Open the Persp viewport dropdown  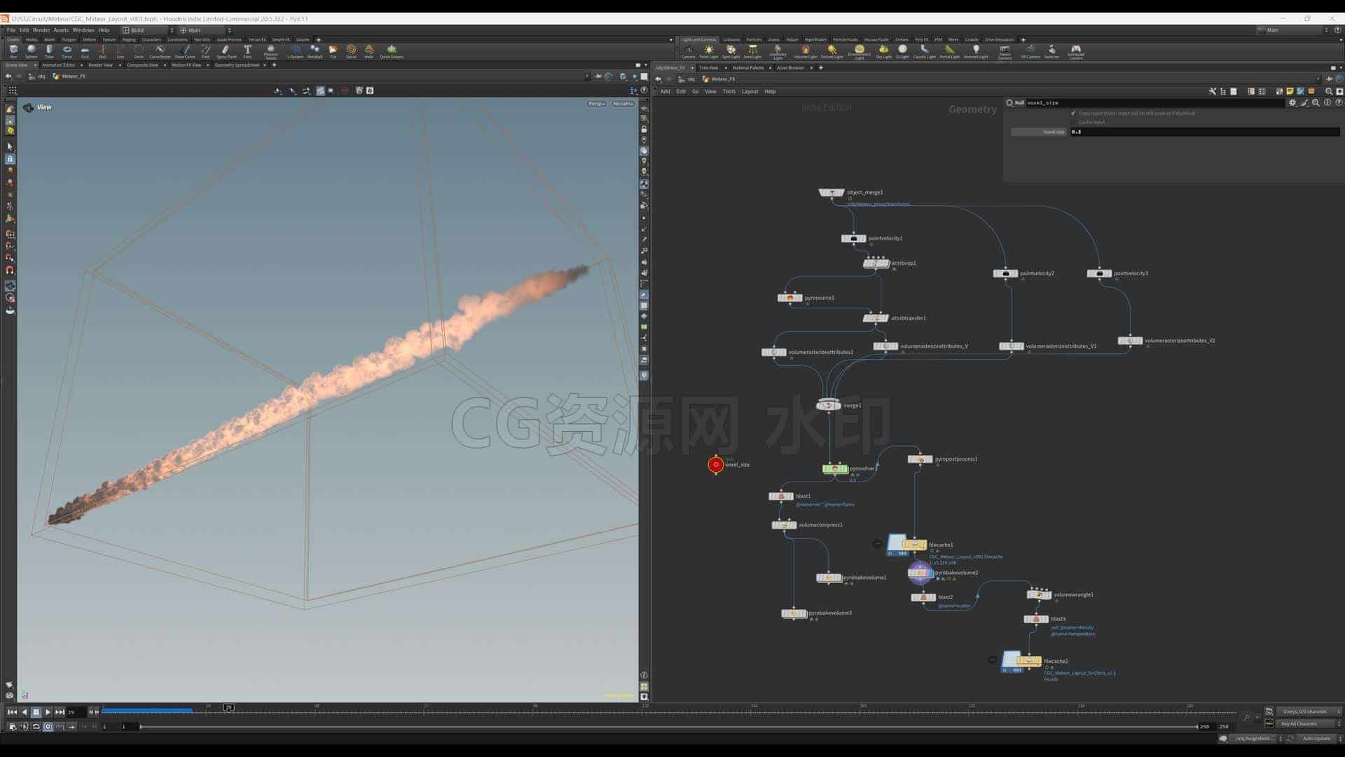[596, 104]
